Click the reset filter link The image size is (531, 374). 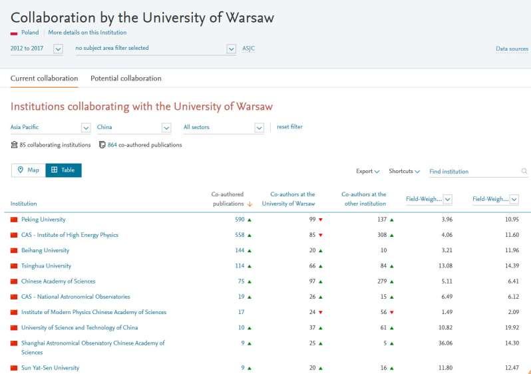[289, 126]
